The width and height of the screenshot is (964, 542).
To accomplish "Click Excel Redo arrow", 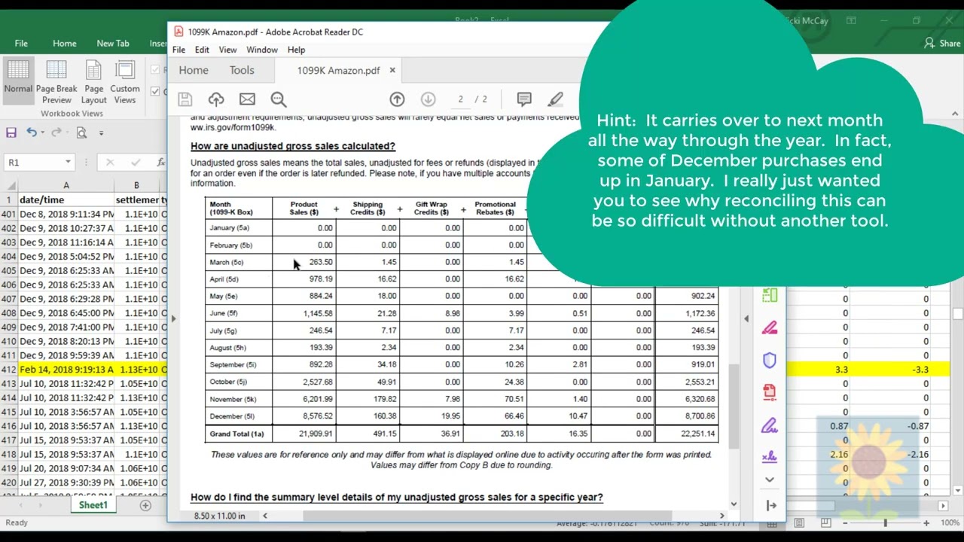I will point(57,132).
